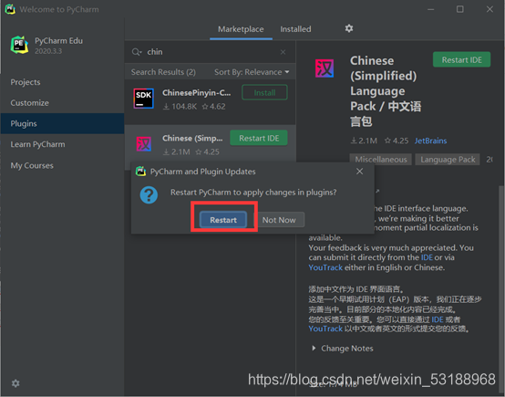Click the PyCharm icon in dialog title
This screenshot has width=505, height=397.
pyautogui.click(x=140, y=172)
